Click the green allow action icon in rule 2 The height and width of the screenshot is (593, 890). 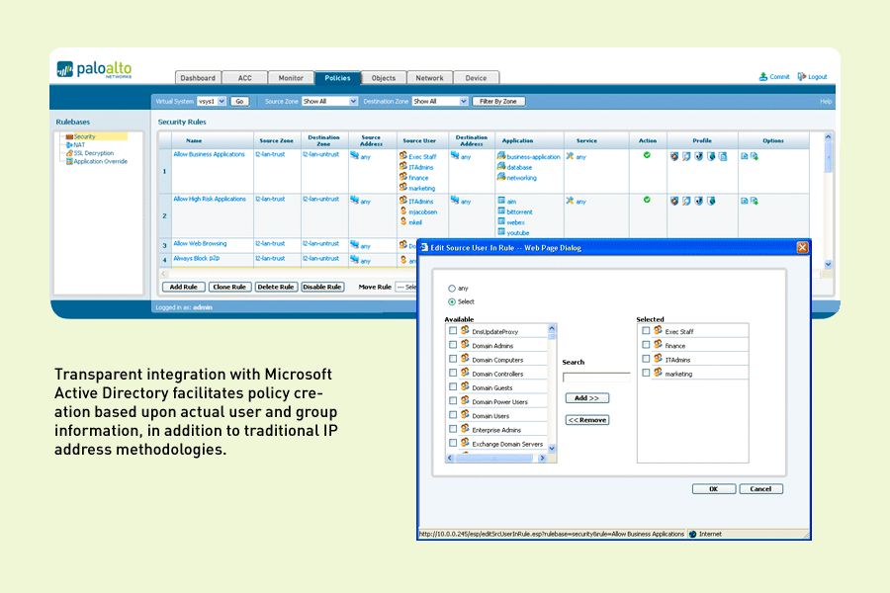(x=647, y=200)
